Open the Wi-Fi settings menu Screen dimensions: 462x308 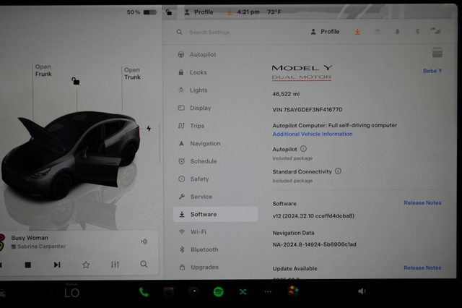pos(193,232)
